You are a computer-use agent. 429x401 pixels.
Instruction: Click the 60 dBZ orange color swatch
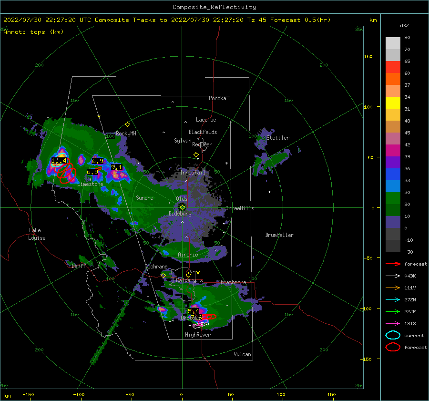(x=393, y=79)
